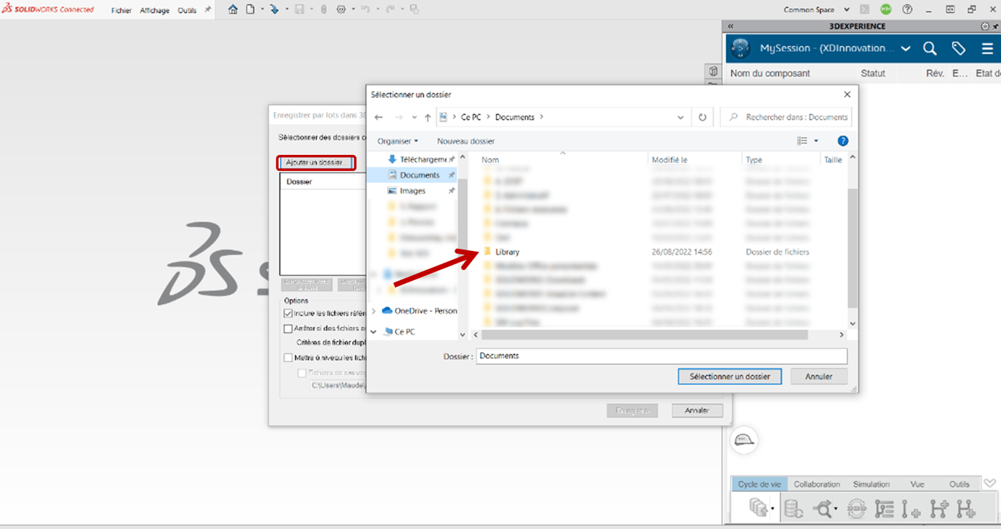Viewport: 1001px width, 529px height.
Task: Click the database refresh icon under Cycle de vie
Action: (794, 507)
